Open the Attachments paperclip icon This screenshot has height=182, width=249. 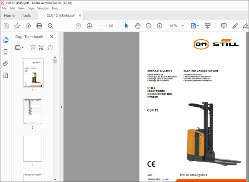[6, 63]
